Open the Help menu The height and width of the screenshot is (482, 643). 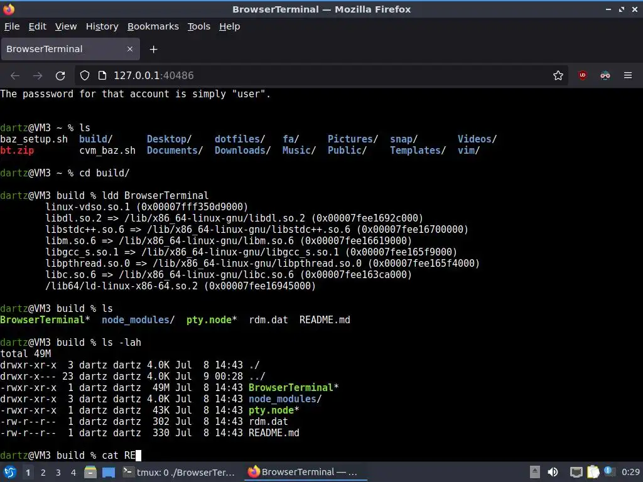tap(229, 26)
